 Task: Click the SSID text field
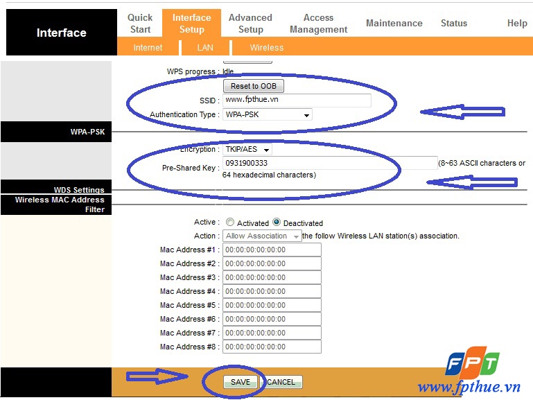(x=297, y=100)
